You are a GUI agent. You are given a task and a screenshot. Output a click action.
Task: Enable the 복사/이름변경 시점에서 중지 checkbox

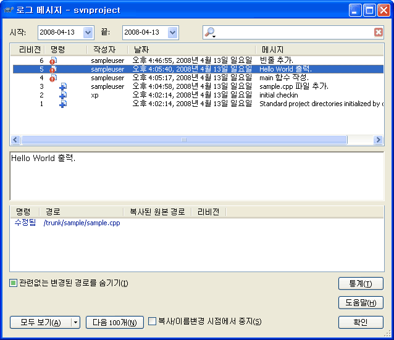click(153, 321)
